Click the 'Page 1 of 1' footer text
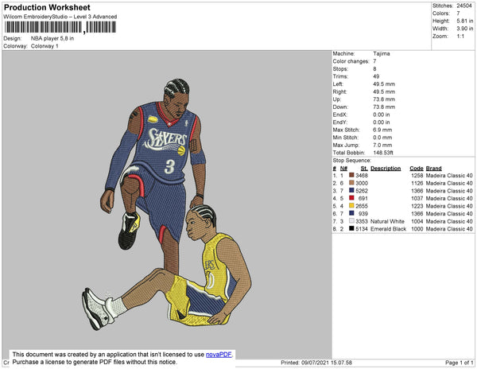This screenshot has width=477, height=369. (459, 363)
